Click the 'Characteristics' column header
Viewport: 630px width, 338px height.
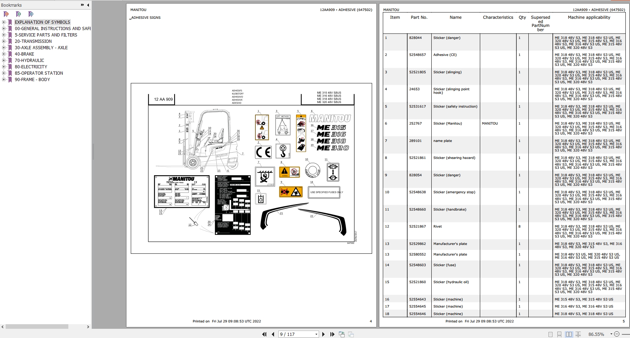click(498, 17)
